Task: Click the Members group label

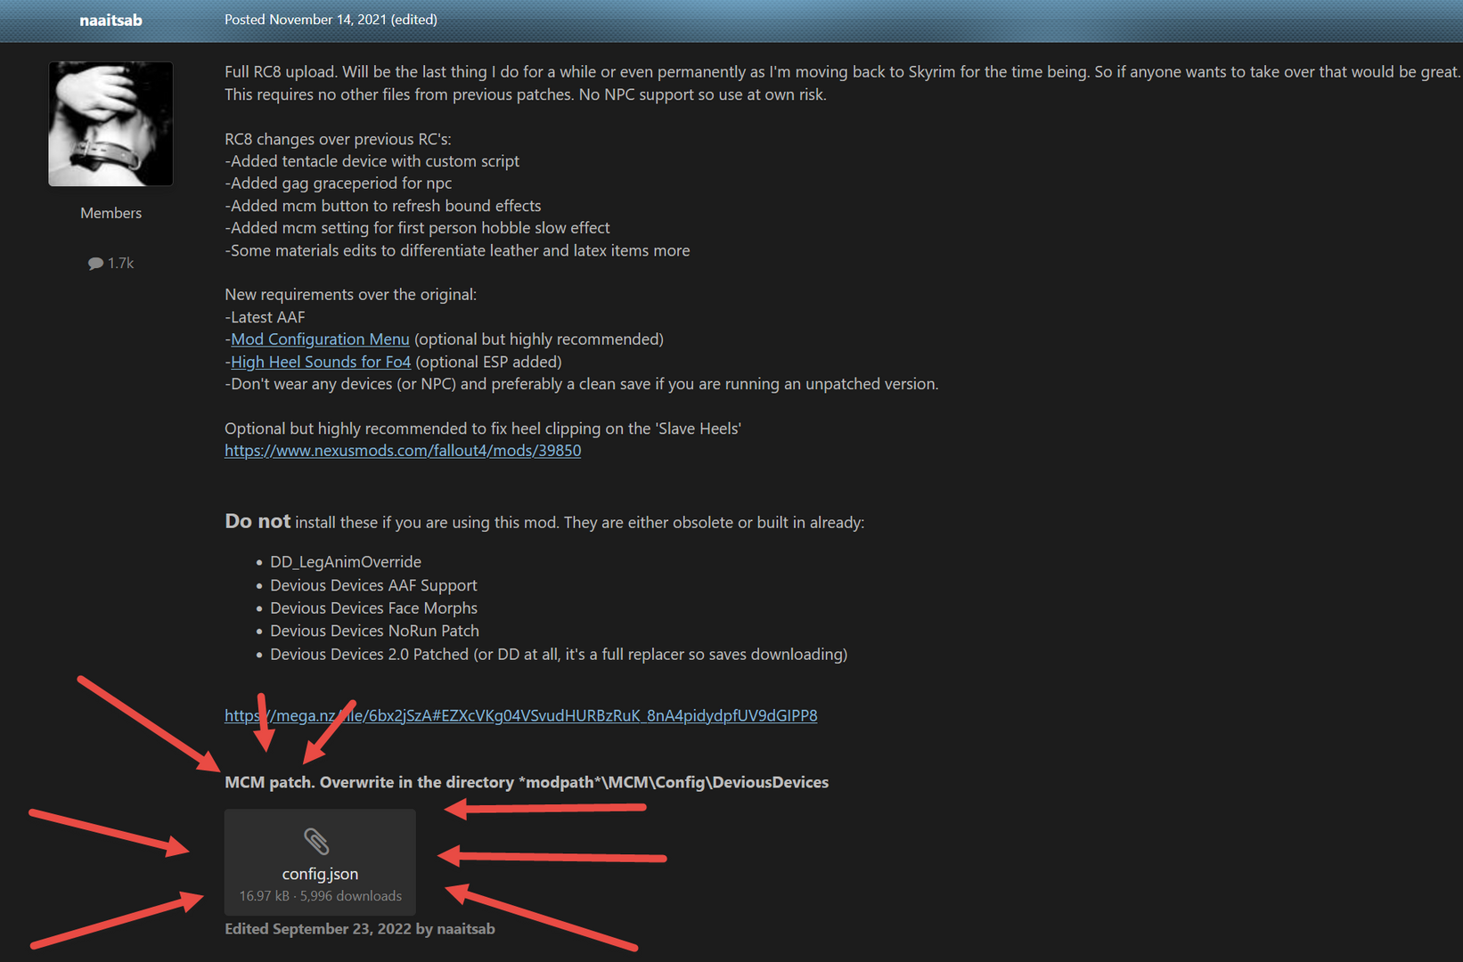Action: point(110,213)
